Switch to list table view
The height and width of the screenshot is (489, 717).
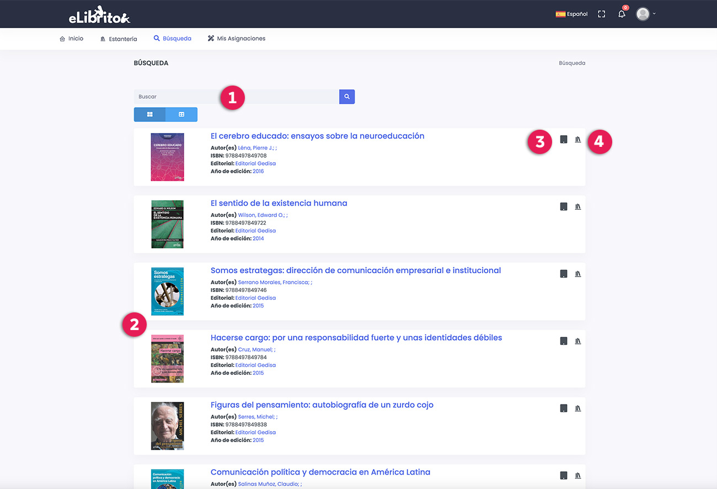coord(181,114)
